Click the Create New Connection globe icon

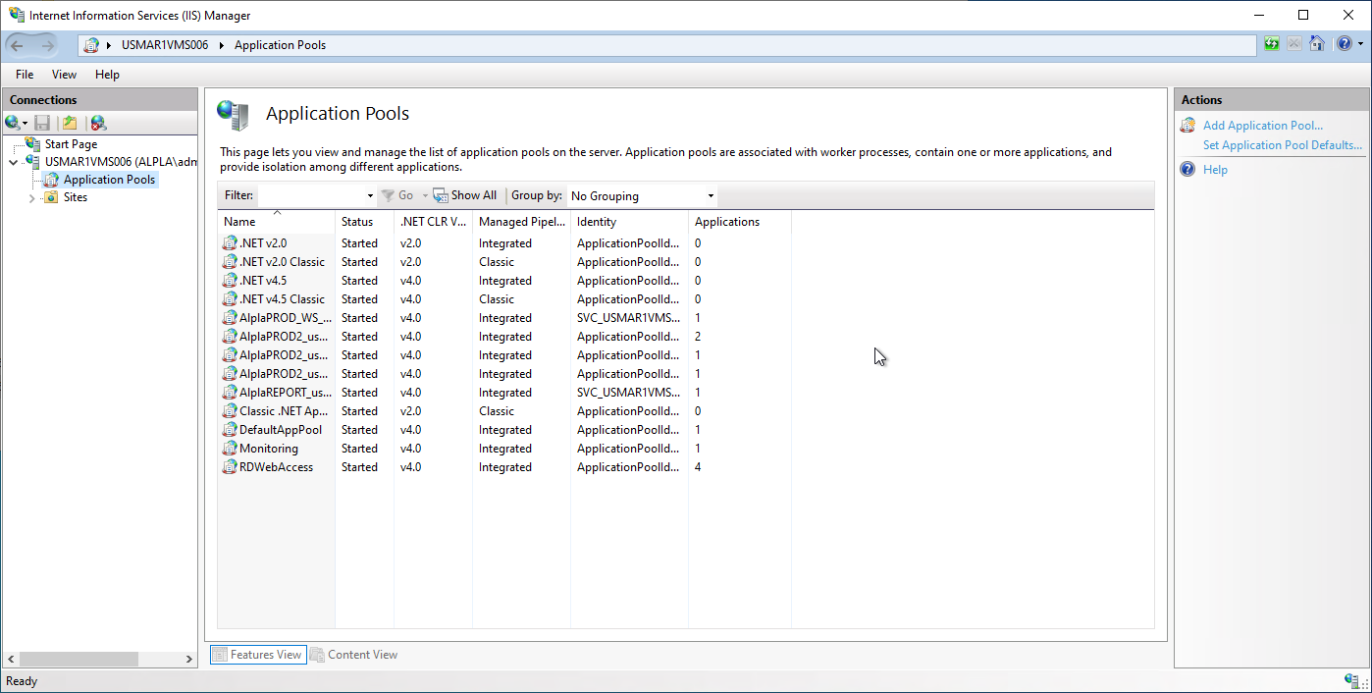click(x=13, y=123)
